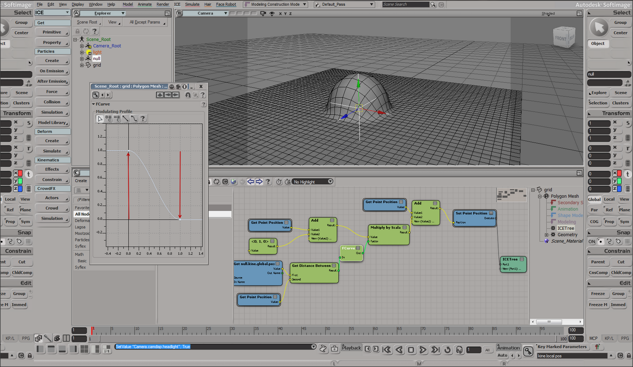This screenshot has width=633, height=367.
Task: Open the Explorer view type dropdown
Action: pos(103,13)
